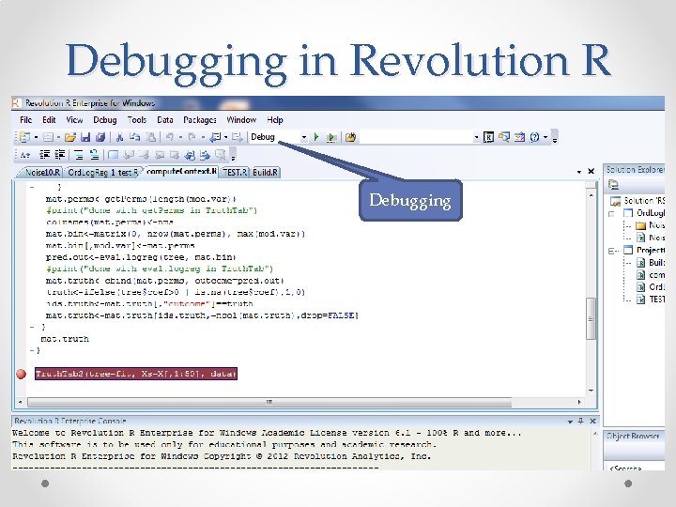Image resolution: width=676 pixels, height=507 pixels.
Task: Click the Add New Item toolbar icon
Action: 48,137
